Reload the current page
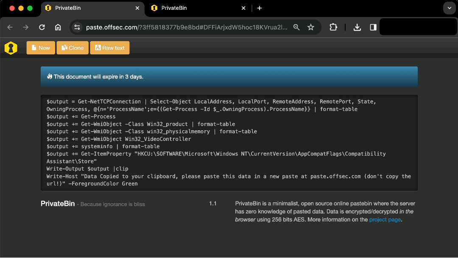Screen dimensions: 458x258 click(42, 27)
